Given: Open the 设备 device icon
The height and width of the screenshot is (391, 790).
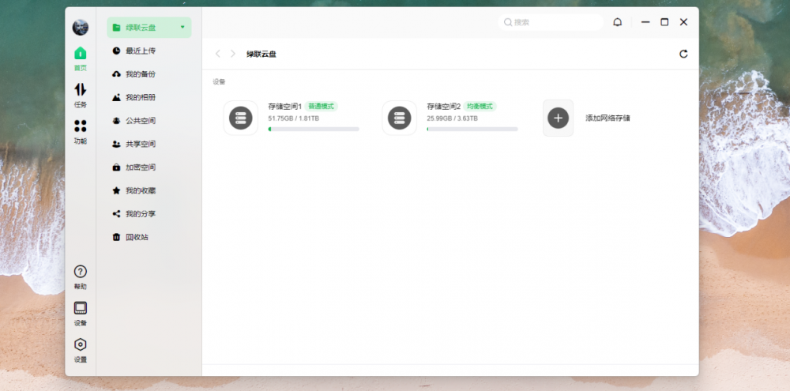Looking at the screenshot, I should pos(80,308).
